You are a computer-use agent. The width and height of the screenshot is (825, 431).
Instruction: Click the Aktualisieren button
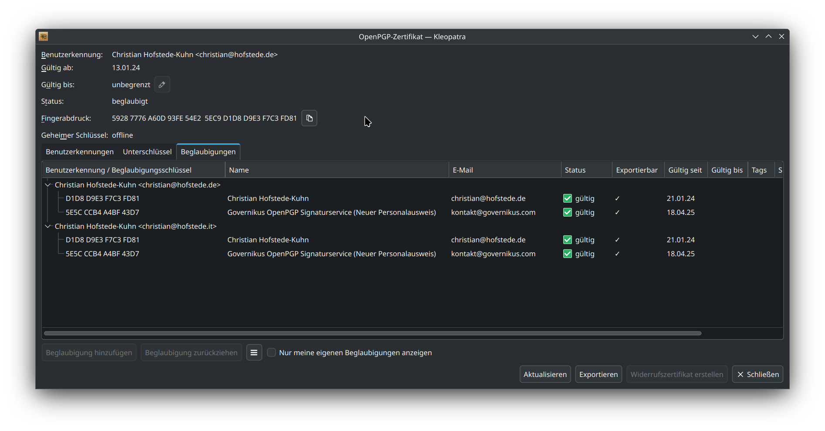[545, 374]
